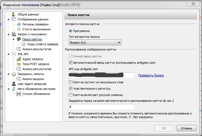This screenshot has height=136, width=202.
Task: Disable Автоматический ввод каптчи checkbox
Action: (x=70, y=63)
